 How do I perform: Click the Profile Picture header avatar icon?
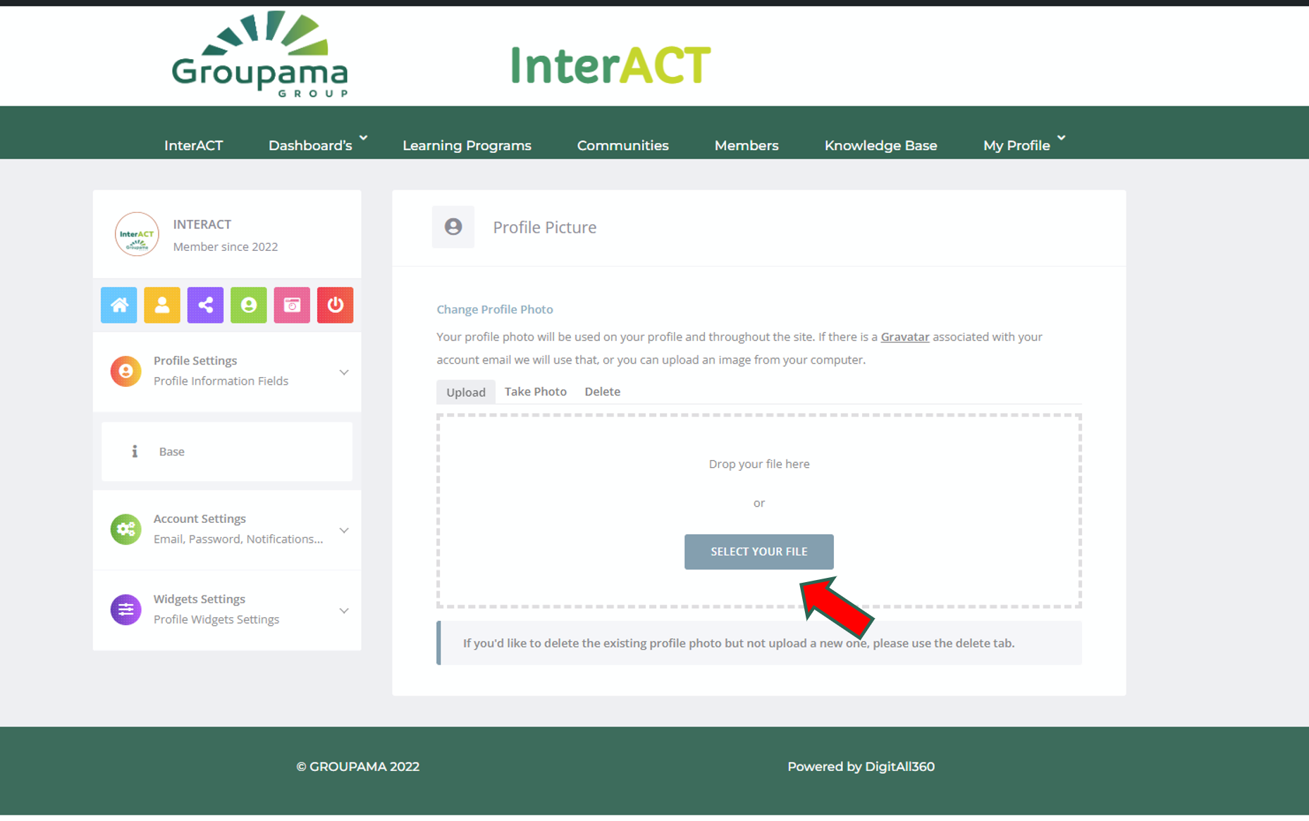453,227
